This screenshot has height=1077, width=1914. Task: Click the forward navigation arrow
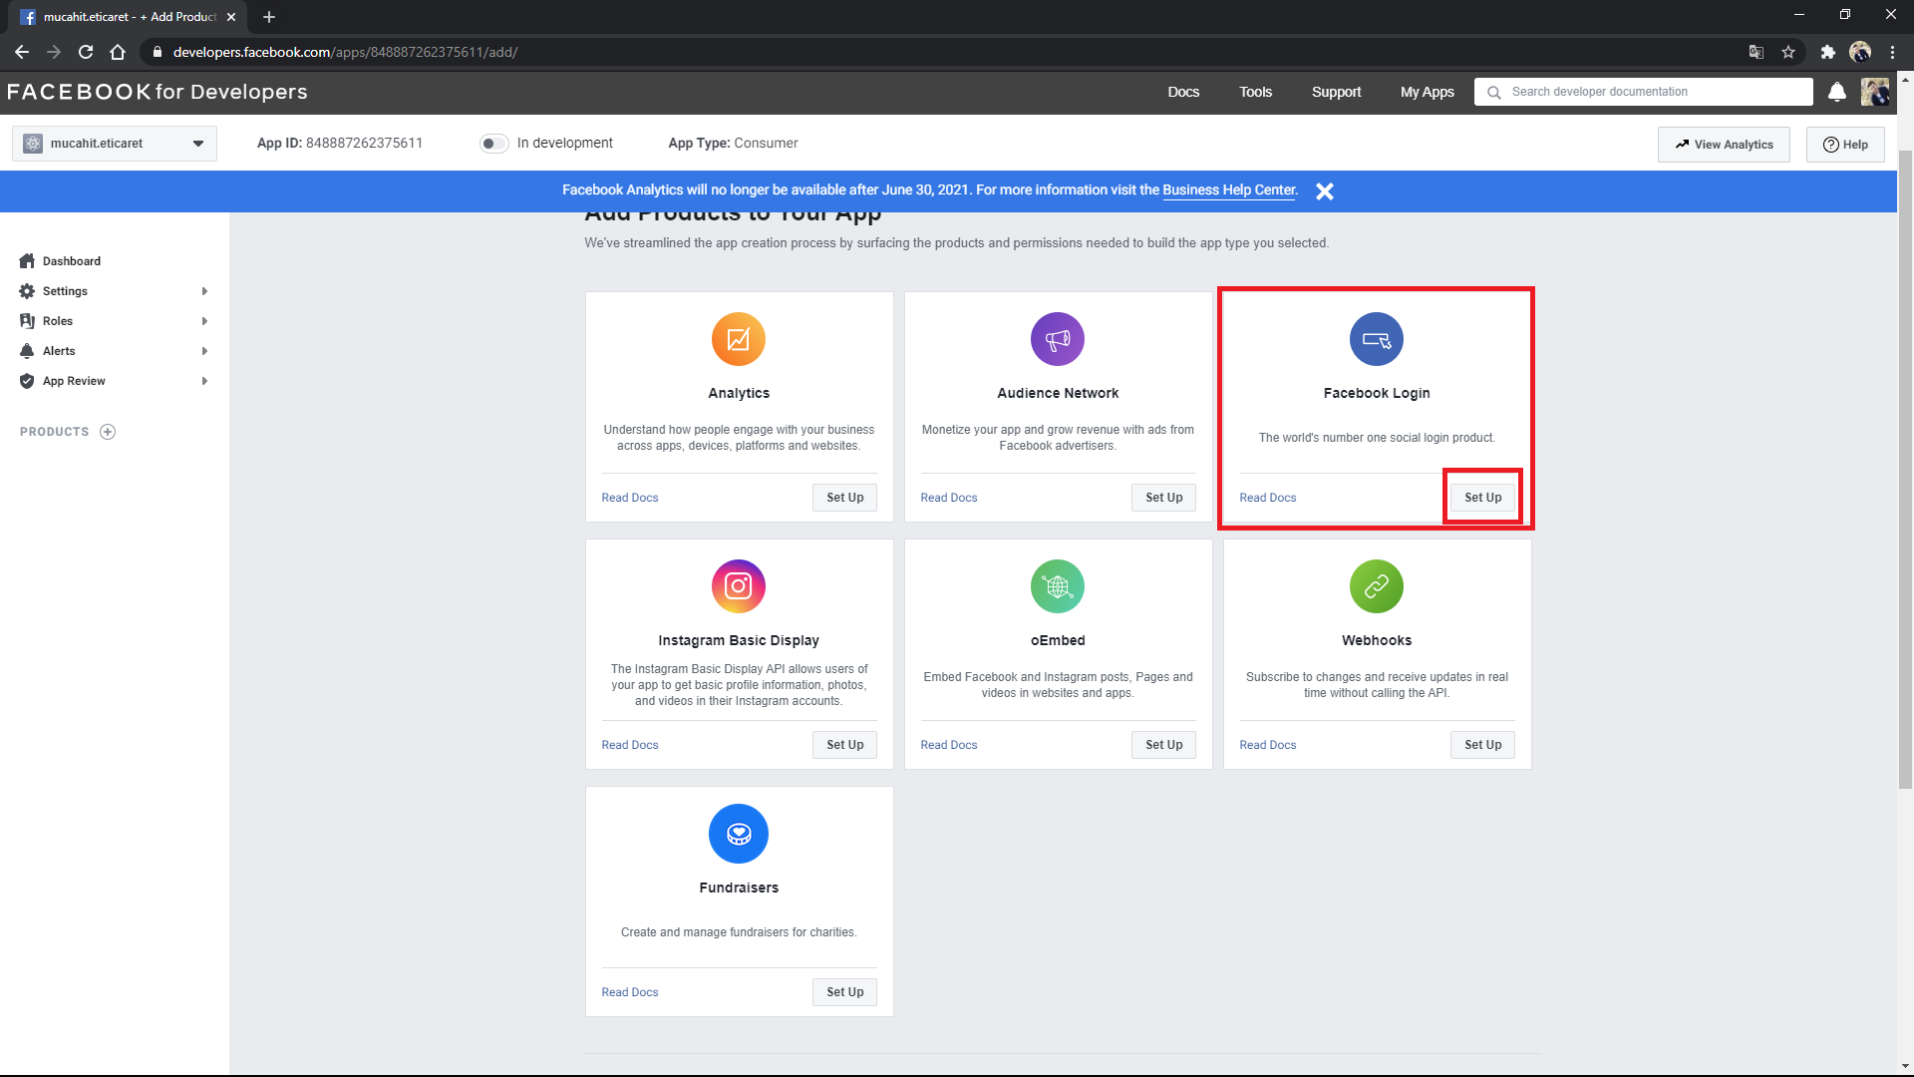[x=54, y=52]
